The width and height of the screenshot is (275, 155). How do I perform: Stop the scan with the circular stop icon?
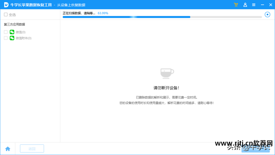[x=267, y=15]
